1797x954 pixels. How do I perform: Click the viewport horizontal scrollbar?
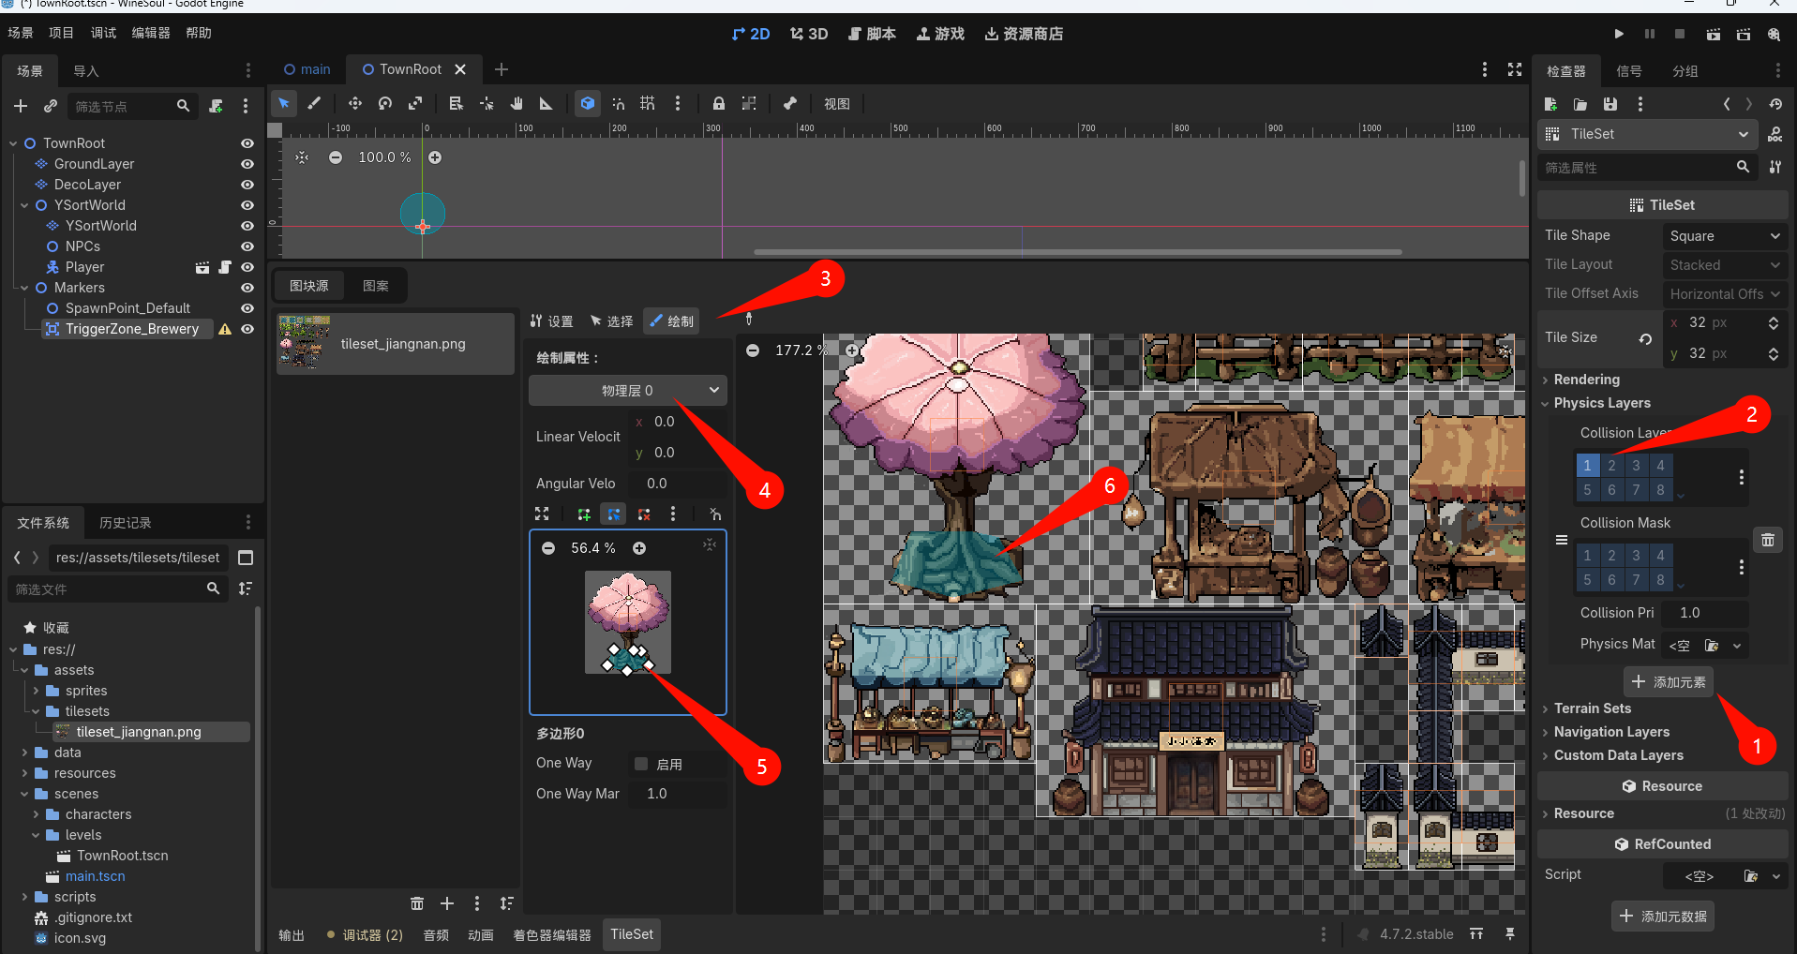1078,252
